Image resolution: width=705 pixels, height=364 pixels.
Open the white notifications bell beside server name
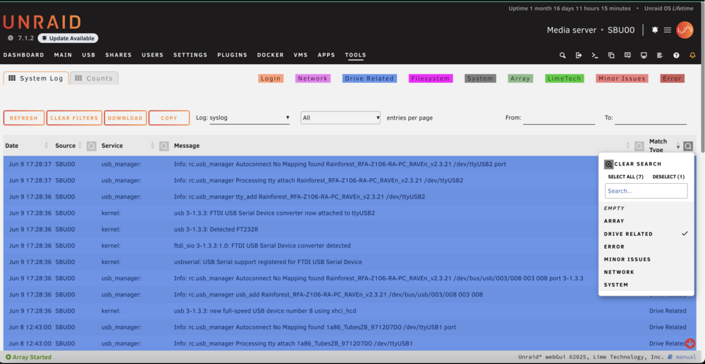pyautogui.click(x=655, y=30)
